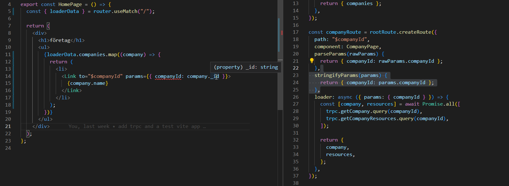Click line number 22 in the right editor gutter
Viewport: 509px width, 186px height.
click(296, 68)
